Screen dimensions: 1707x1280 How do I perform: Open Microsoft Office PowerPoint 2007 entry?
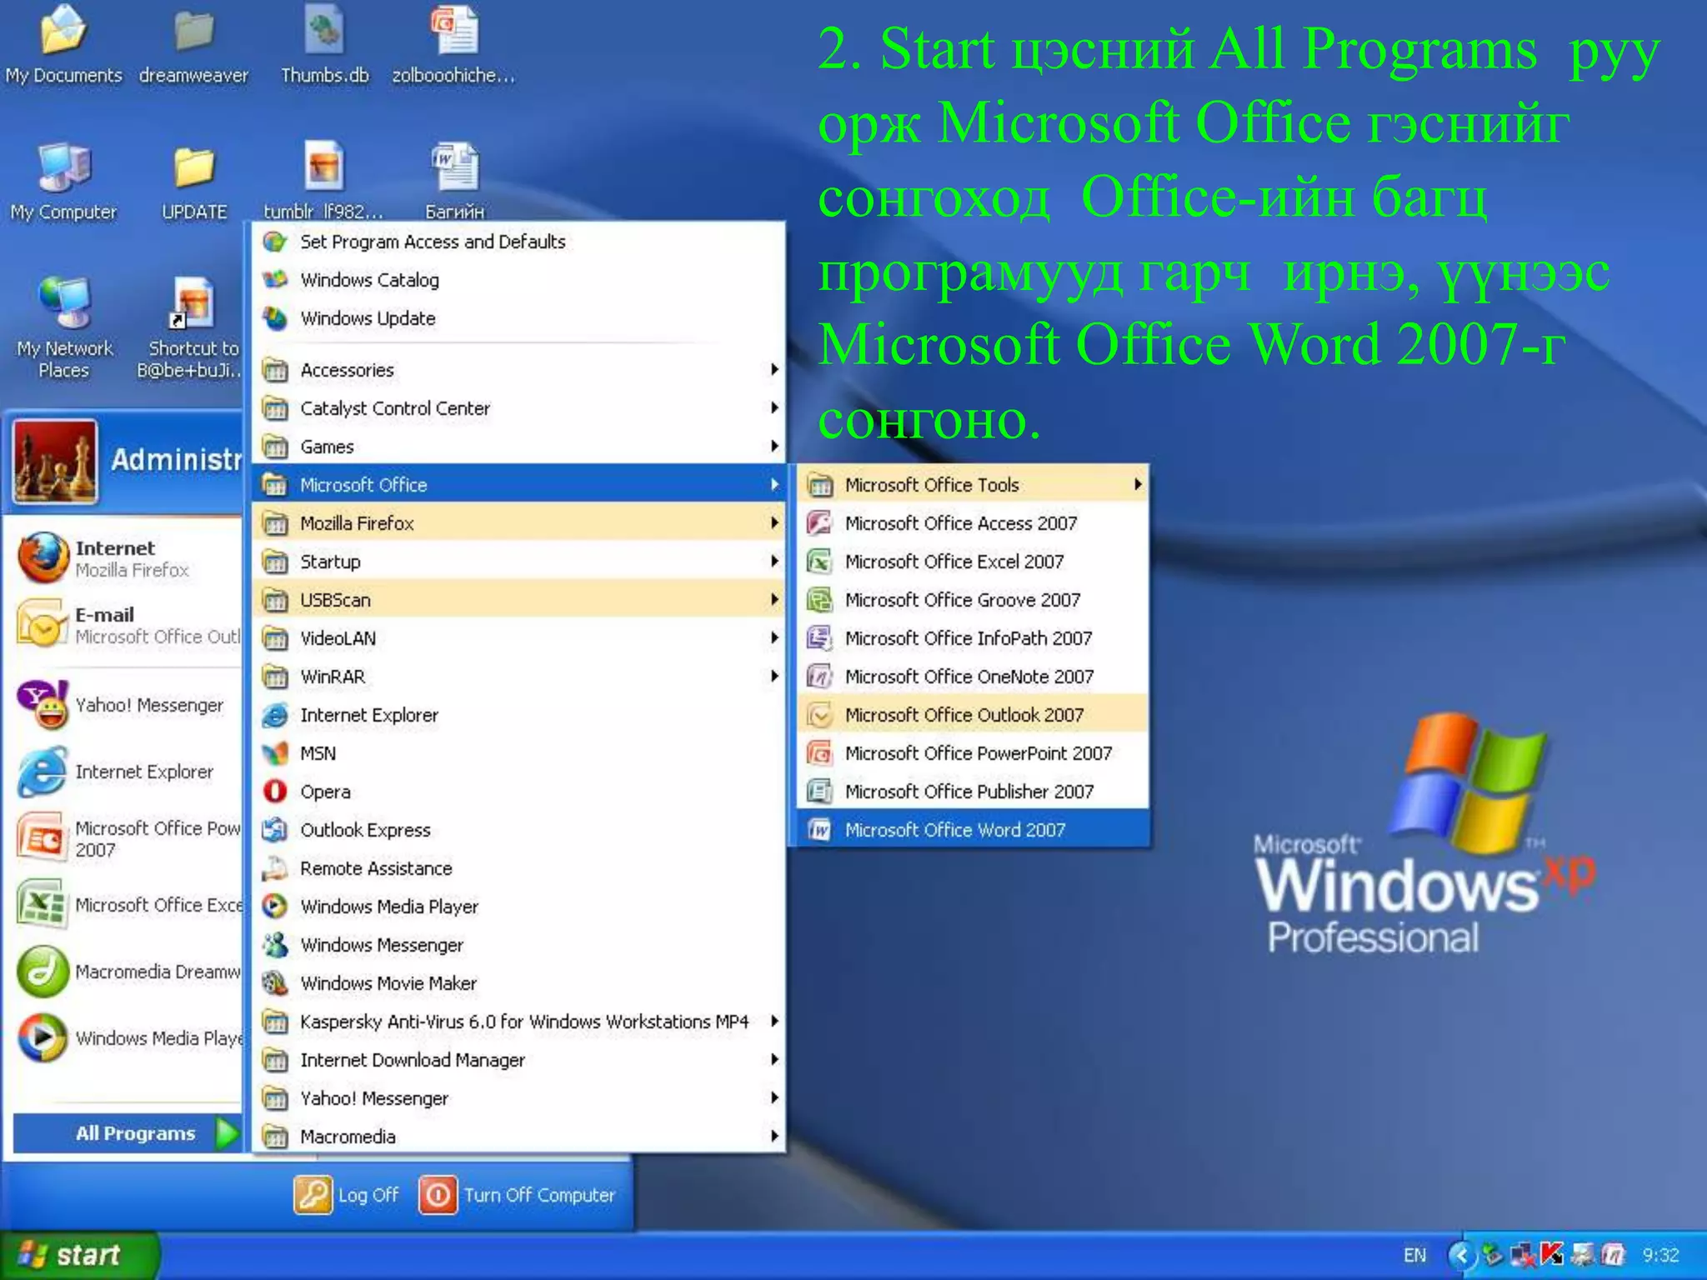[973, 753]
